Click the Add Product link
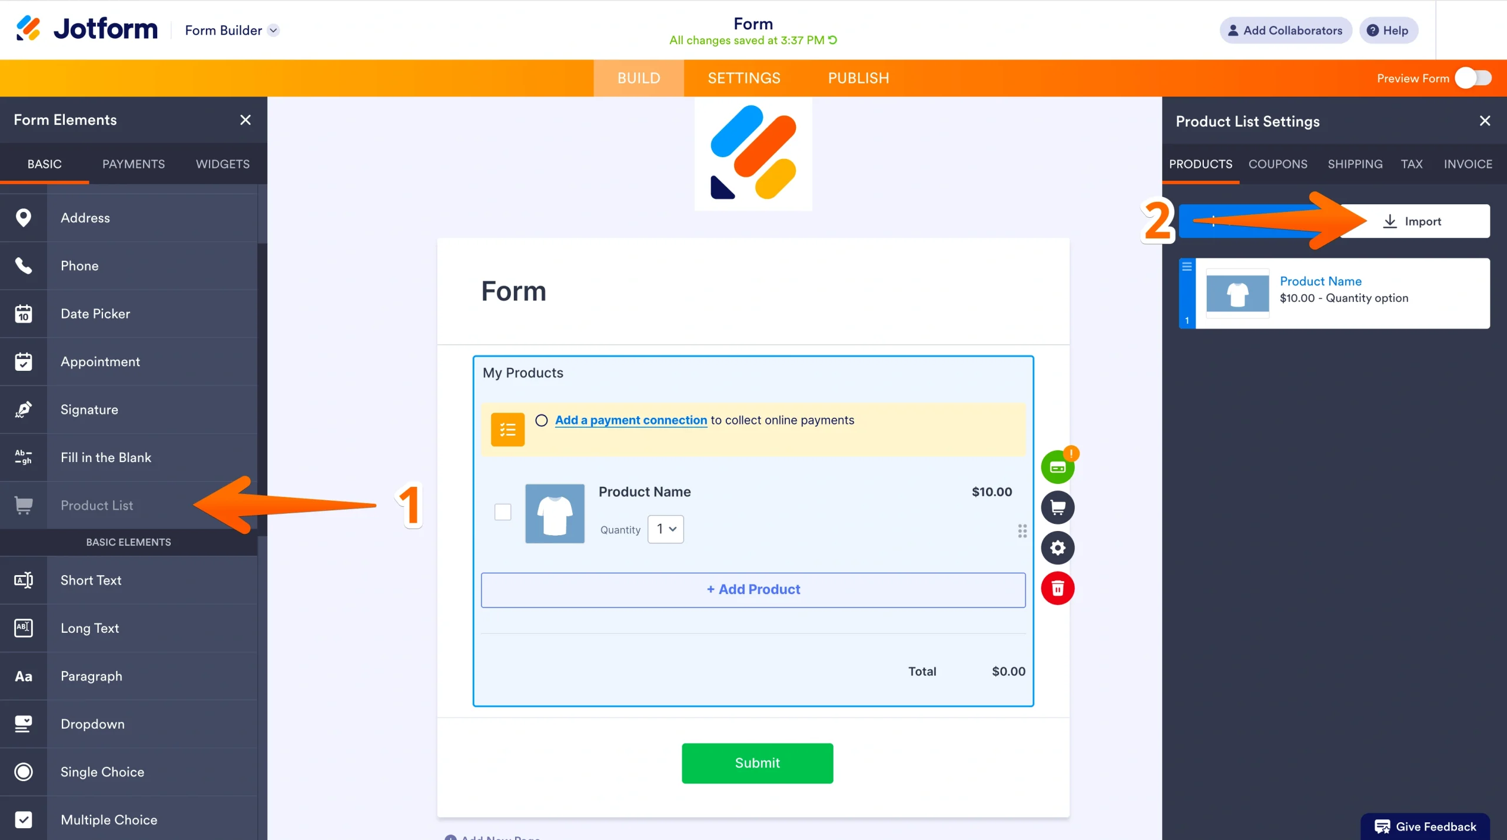Viewport: 1507px width, 840px height. pyautogui.click(x=753, y=589)
